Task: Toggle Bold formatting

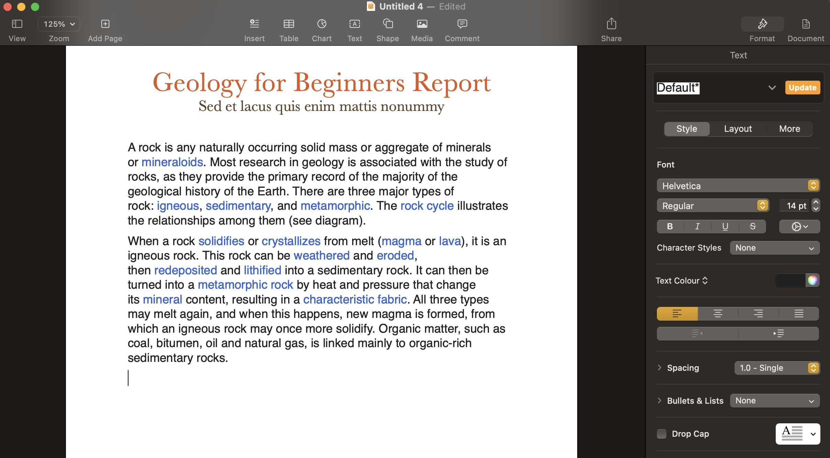Action: tap(670, 227)
